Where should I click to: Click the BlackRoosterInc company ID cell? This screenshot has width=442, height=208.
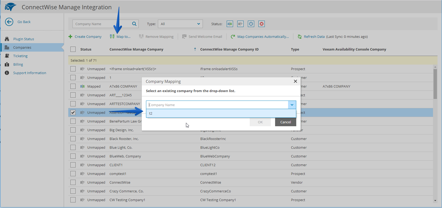click(213, 139)
